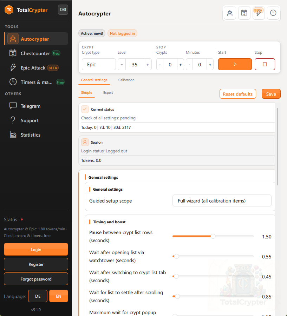Screen dimensions: 287x316
Task: Click the Register button
Action: pyautogui.click(x=36, y=264)
